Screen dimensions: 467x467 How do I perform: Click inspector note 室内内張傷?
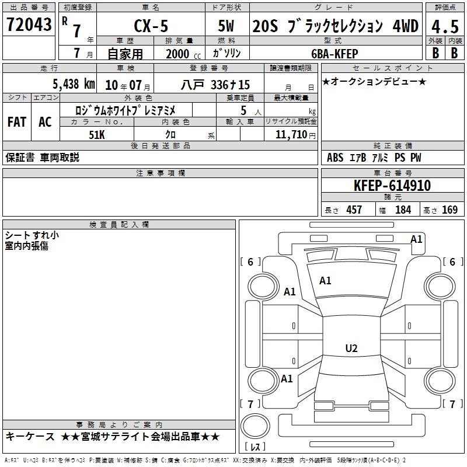pos(26,246)
